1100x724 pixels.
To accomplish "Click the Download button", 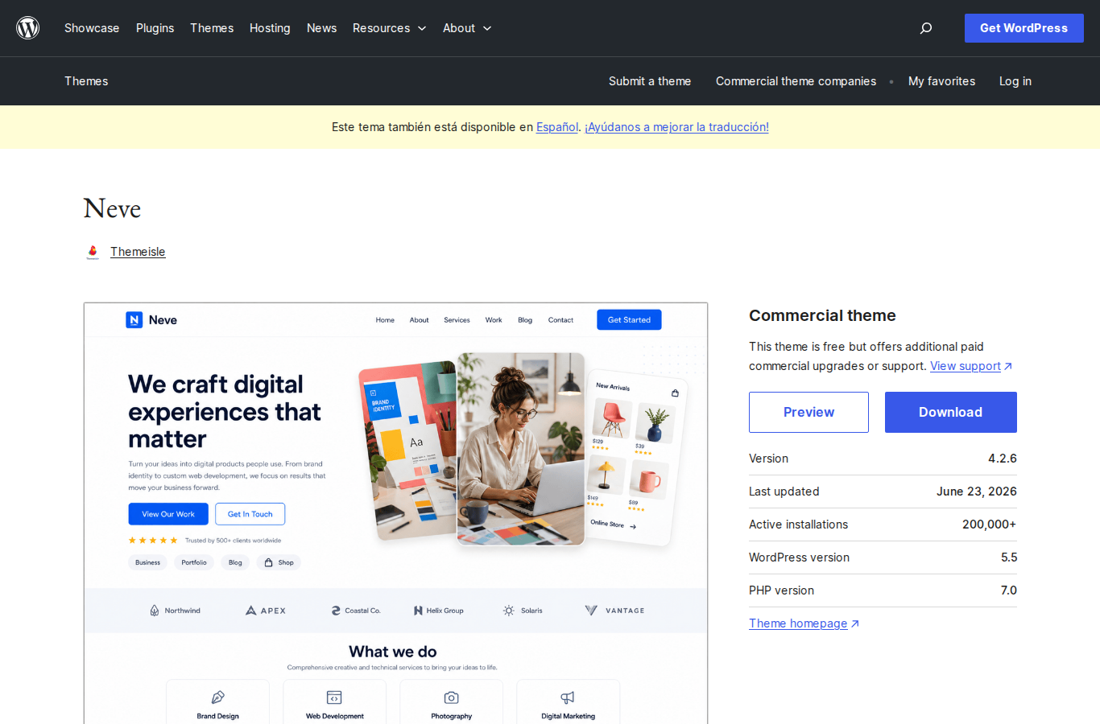I will pos(951,412).
